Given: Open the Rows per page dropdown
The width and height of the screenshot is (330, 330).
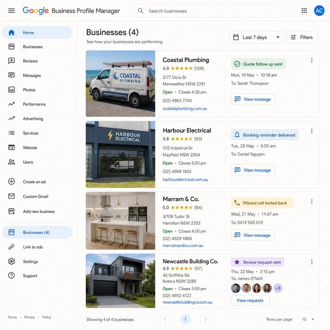Looking at the screenshot, I should point(308,319).
